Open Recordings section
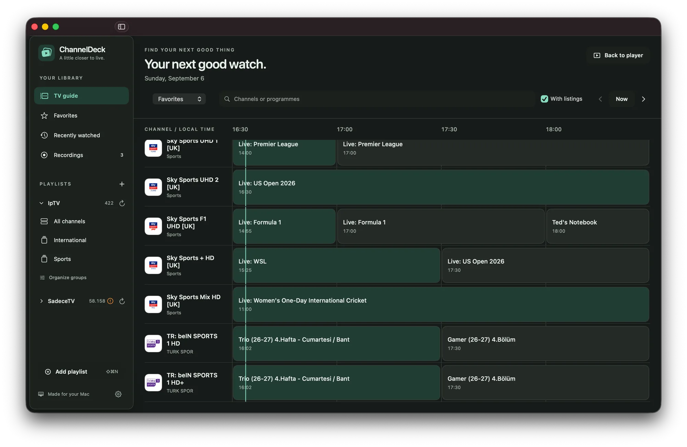 pyautogui.click(x=81, y=155)
